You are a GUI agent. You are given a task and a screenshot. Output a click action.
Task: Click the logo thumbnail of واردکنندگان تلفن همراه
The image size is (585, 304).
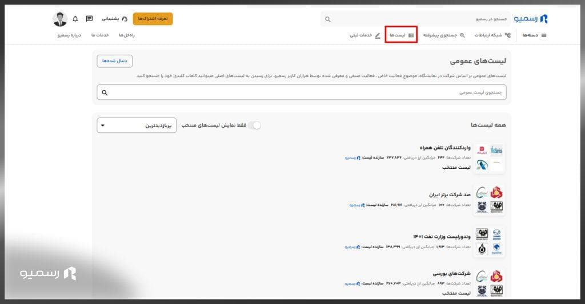489,158
